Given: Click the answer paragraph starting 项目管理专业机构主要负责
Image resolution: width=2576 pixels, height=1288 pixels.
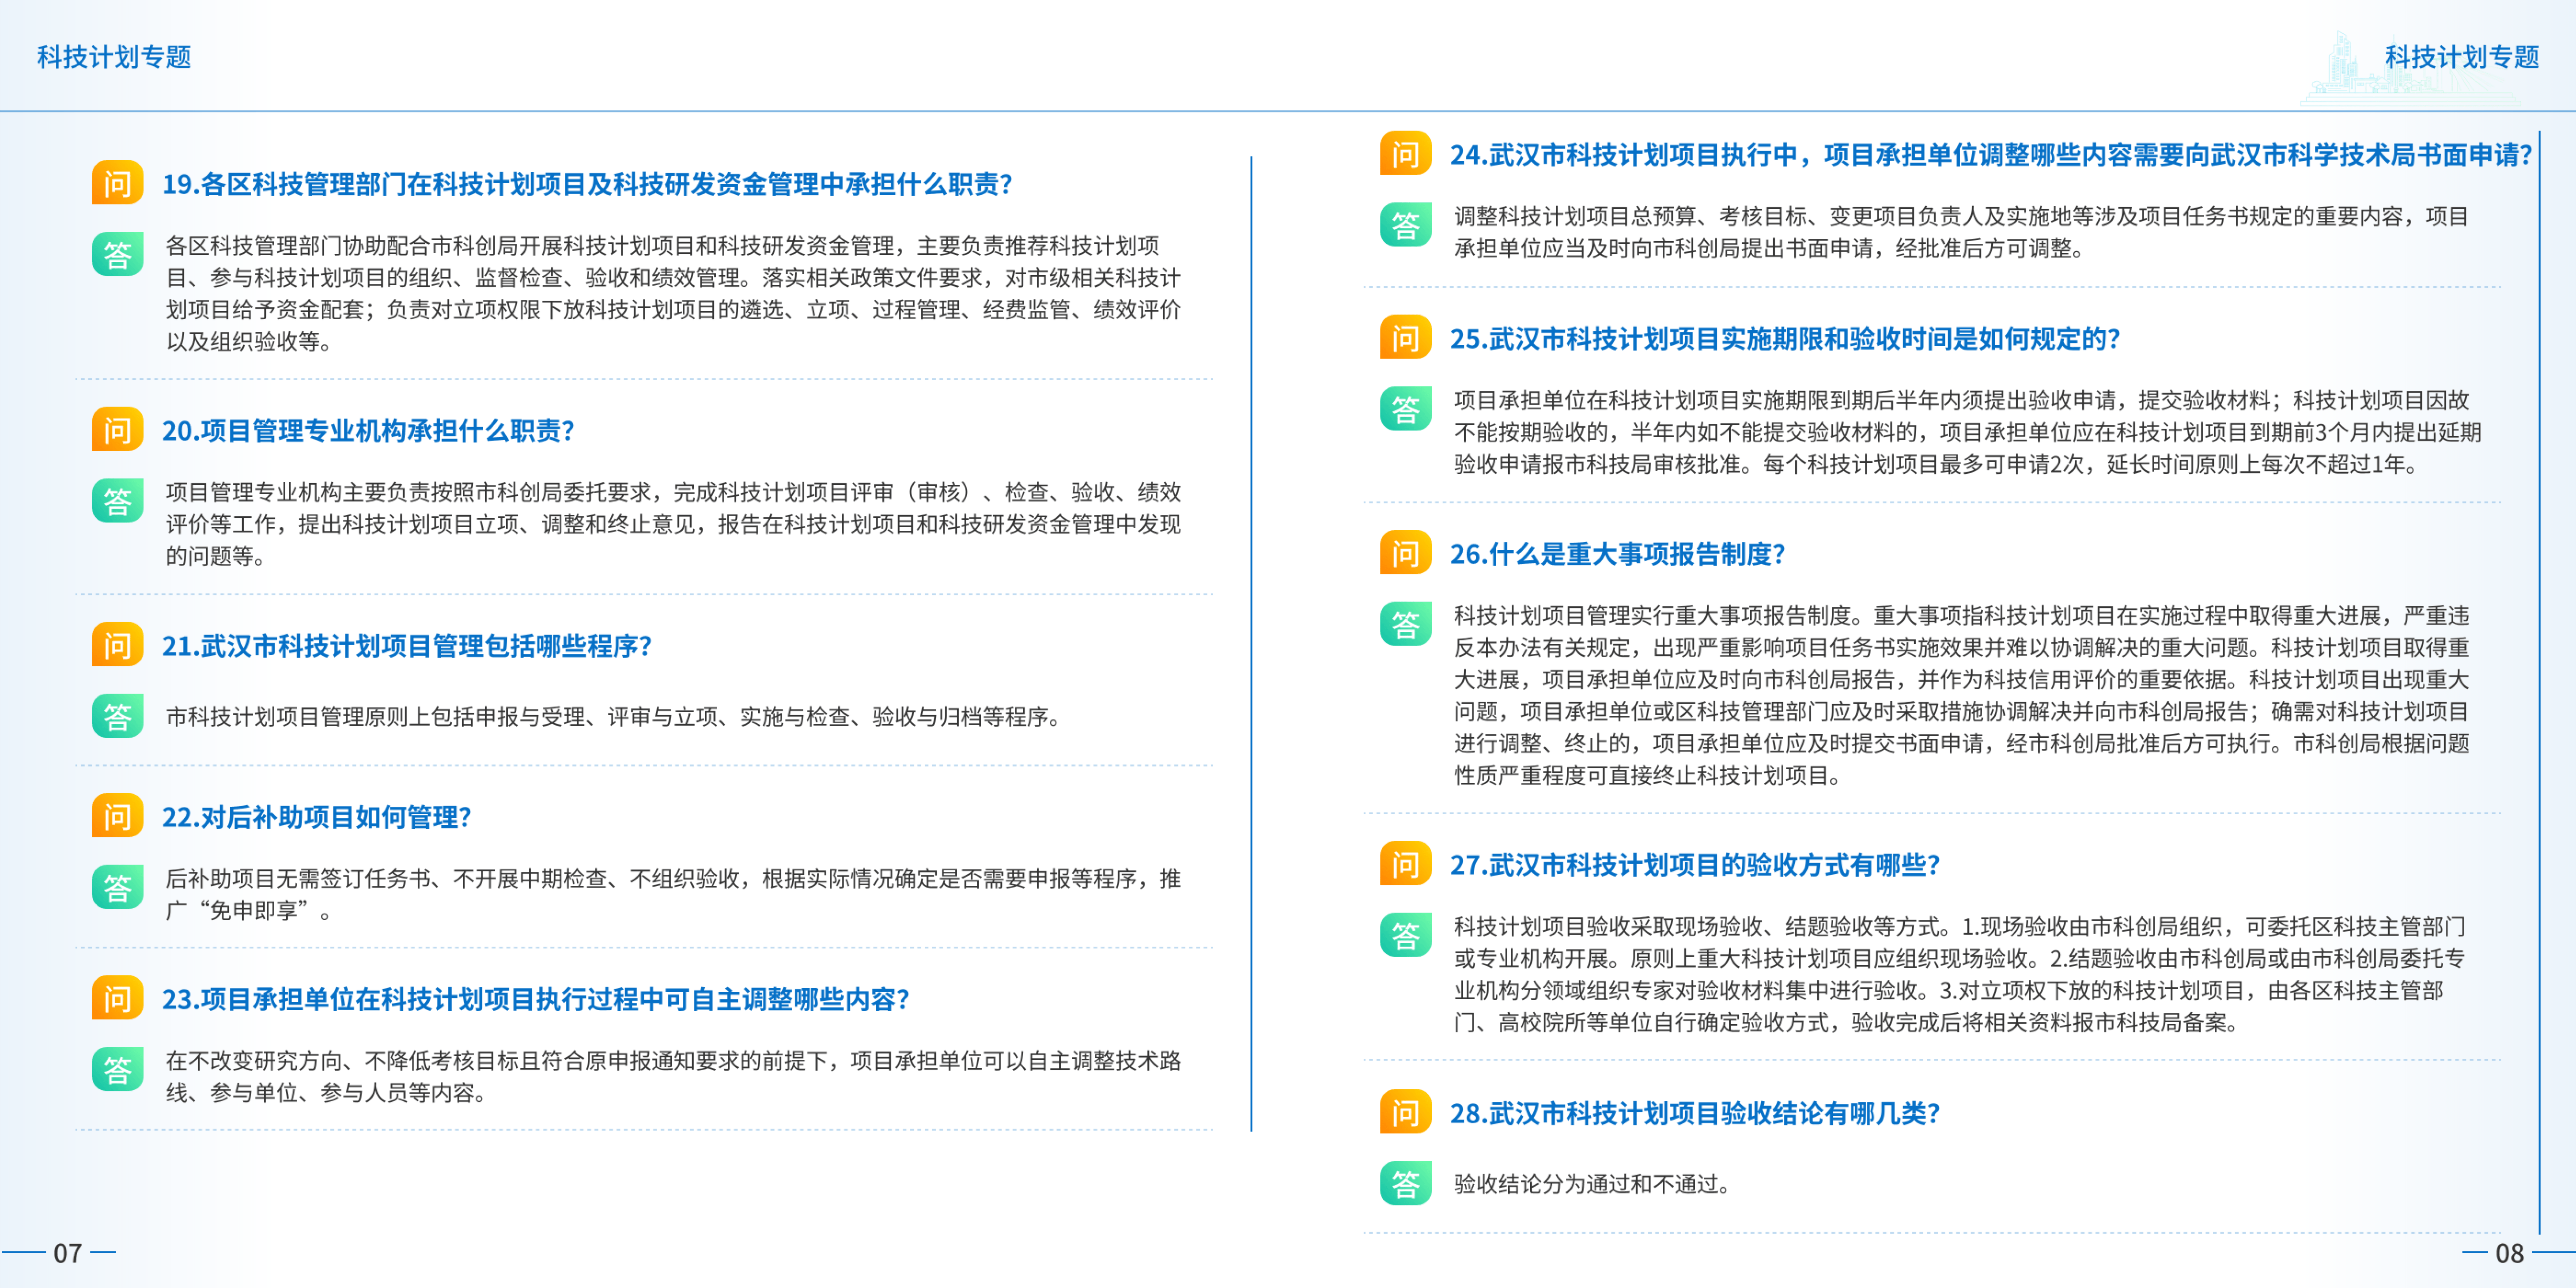Looking at the screenshot, I should [673, 524].
